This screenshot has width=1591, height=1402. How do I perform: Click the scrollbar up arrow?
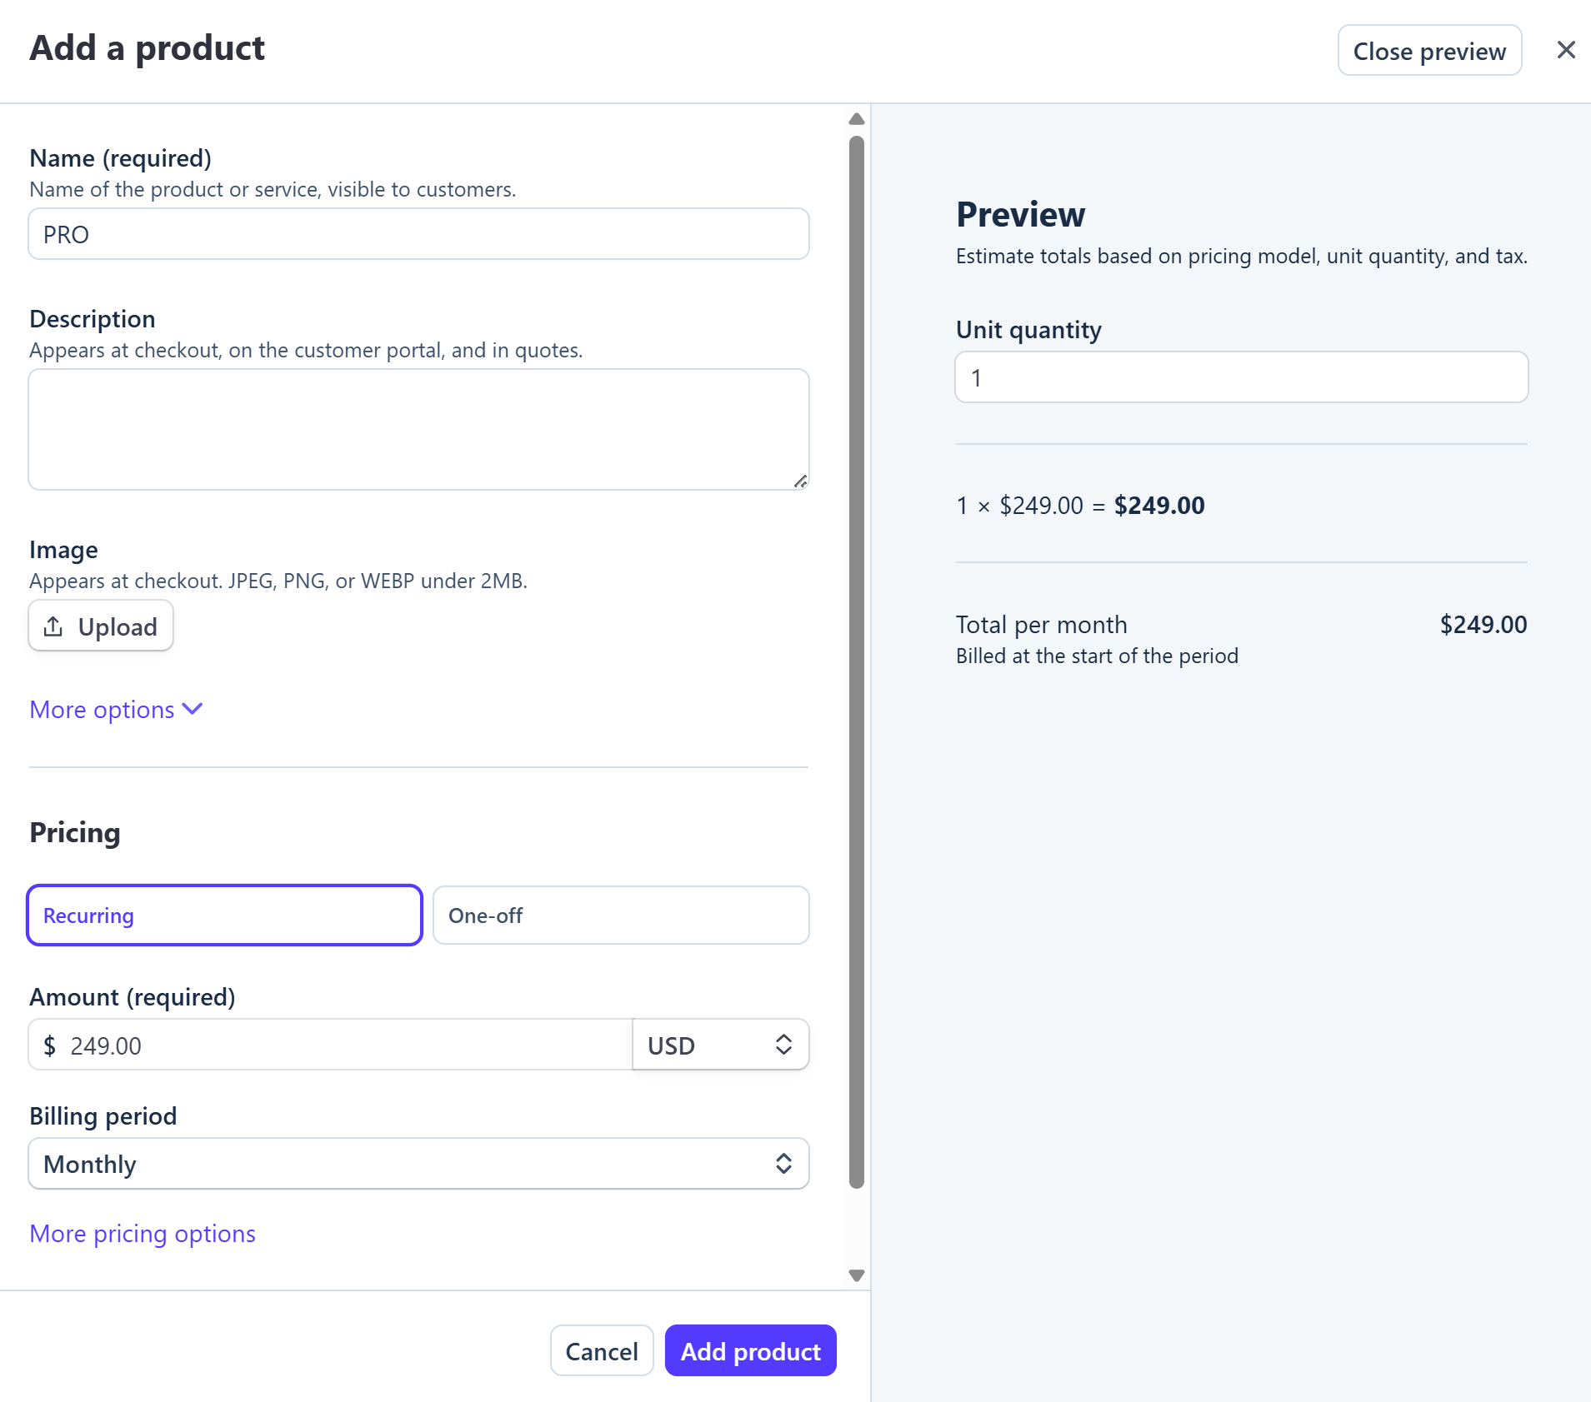pos(857,119)
